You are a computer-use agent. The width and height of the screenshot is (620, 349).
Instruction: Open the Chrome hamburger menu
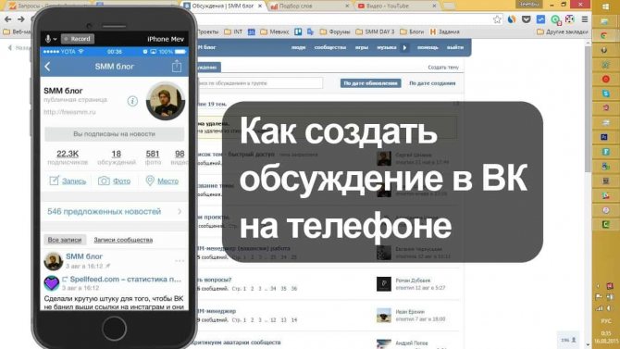(585, 19)
